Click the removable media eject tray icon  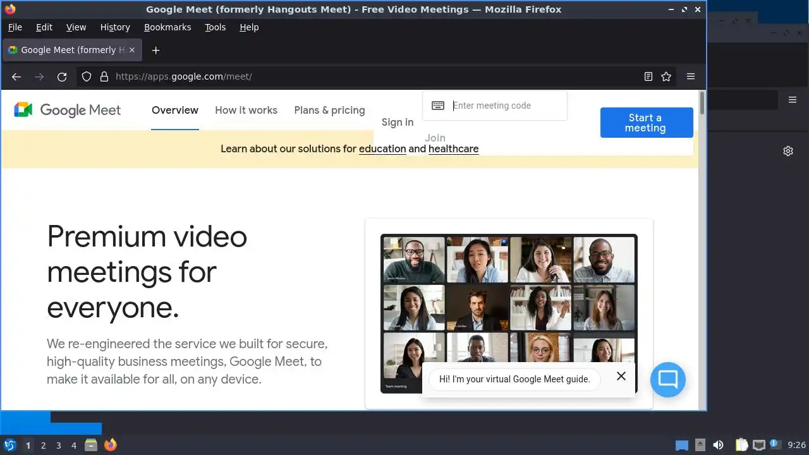[700, 445]
